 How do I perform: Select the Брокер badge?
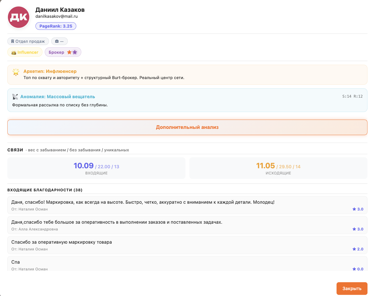pos(63,52)
